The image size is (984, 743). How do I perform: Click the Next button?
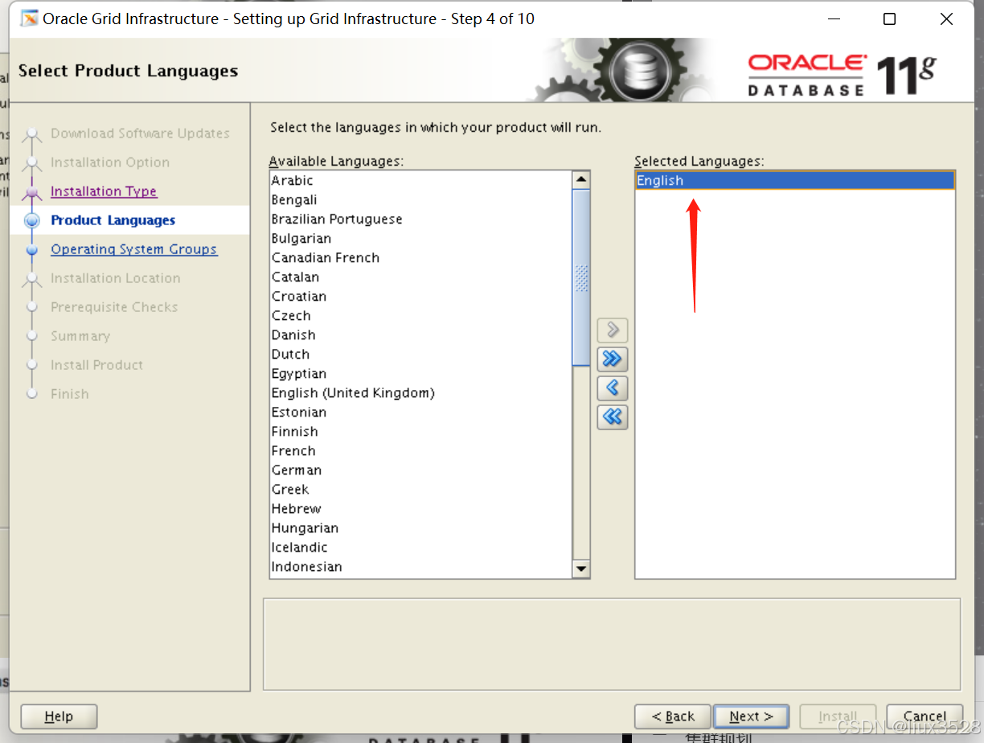click(x=751, y=716)
